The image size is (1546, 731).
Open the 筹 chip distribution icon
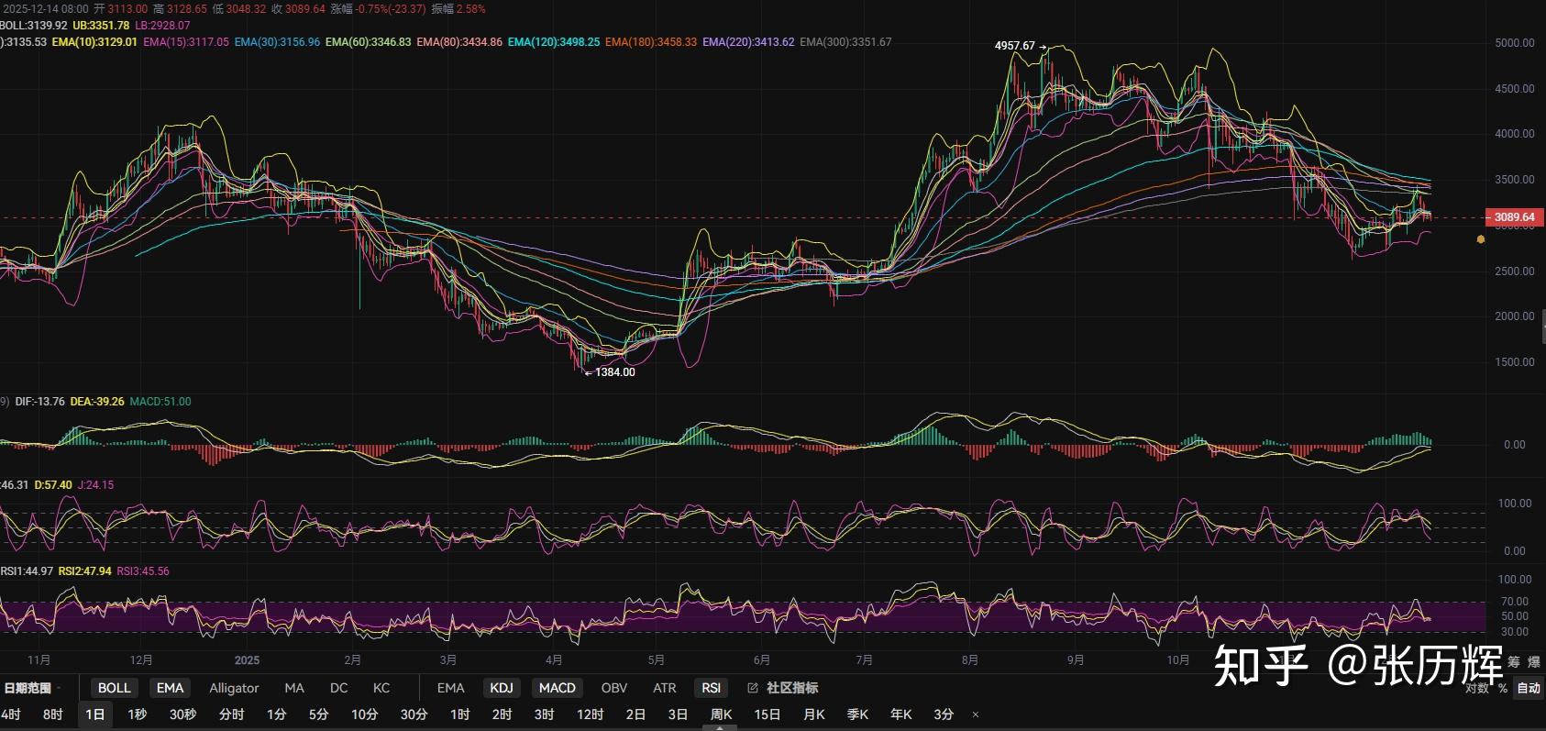(1513, 662)
